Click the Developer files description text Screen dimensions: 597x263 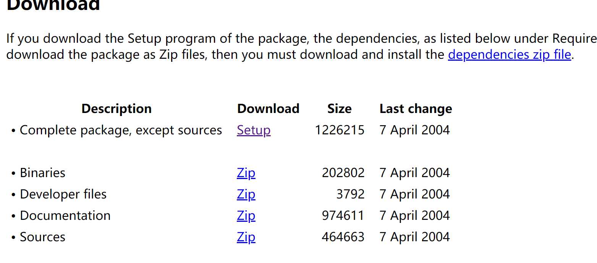coord(63,194)
